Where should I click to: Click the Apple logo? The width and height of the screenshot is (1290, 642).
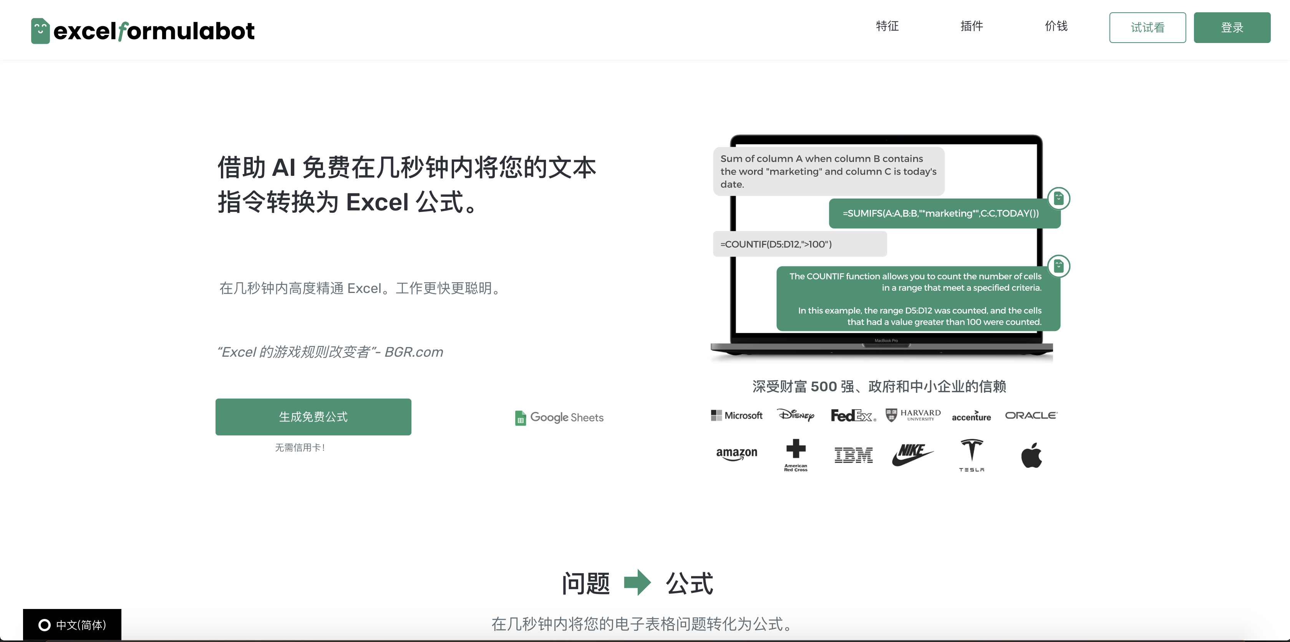point(1031,454)
